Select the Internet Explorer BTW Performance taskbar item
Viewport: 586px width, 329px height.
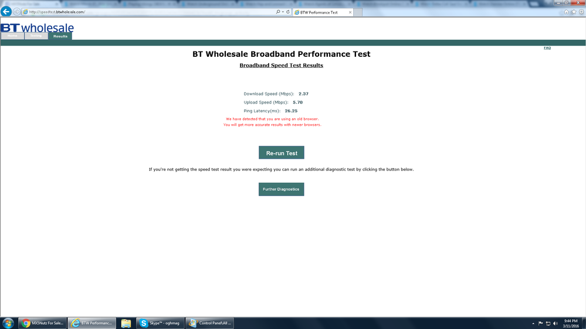pos(92,323)
